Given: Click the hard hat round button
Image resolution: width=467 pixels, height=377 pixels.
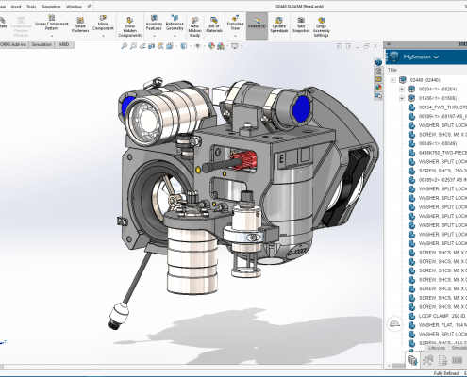Looking at the screenshot, I should (x=394, y=323).
